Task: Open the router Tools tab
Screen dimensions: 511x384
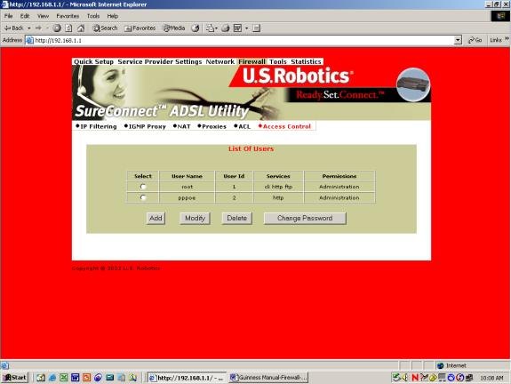Action: tap(278, 61)
